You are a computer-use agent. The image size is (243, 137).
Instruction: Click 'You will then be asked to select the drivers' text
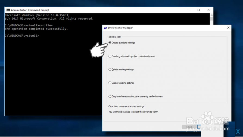(133, 112)
